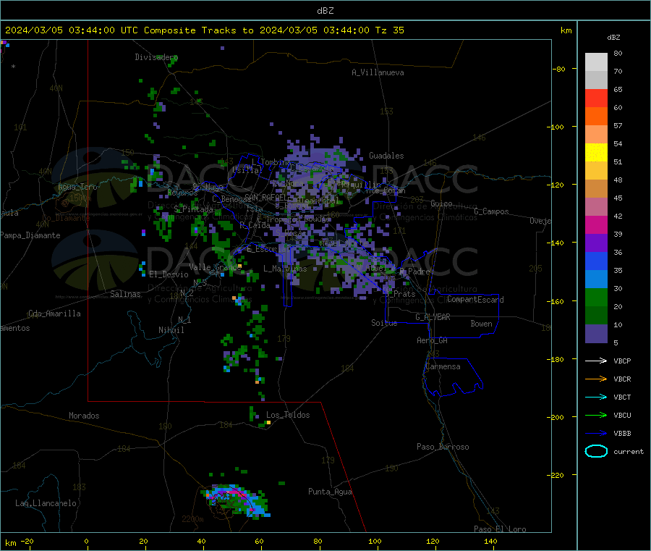Click the 'Carmensa' place label

pyautogui.click(x=443, y=366)
